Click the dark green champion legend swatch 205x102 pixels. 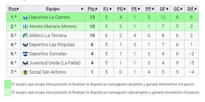(8, 84)
